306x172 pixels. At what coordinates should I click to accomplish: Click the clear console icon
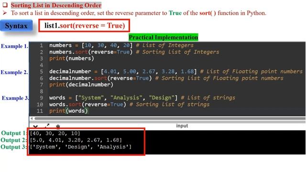[58, 127]
